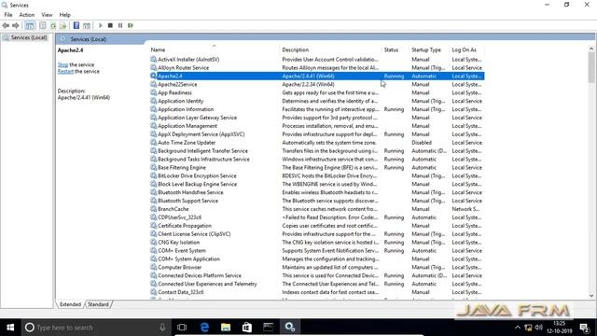Open the View menu

pos(47,15)
